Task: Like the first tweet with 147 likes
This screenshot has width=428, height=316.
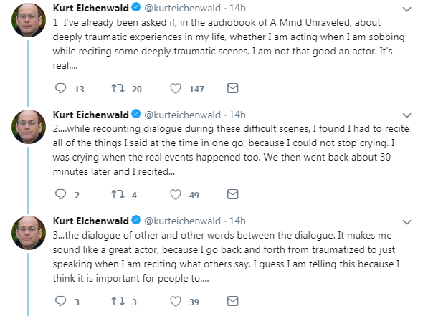Action: click(176, 88)
